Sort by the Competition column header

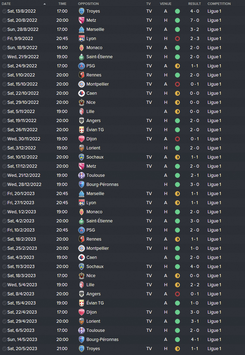pyautogui.click(x=219, y=4)
